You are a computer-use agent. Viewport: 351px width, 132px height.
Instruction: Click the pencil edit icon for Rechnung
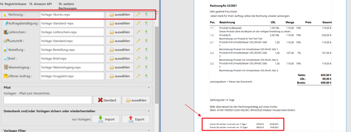138,14
